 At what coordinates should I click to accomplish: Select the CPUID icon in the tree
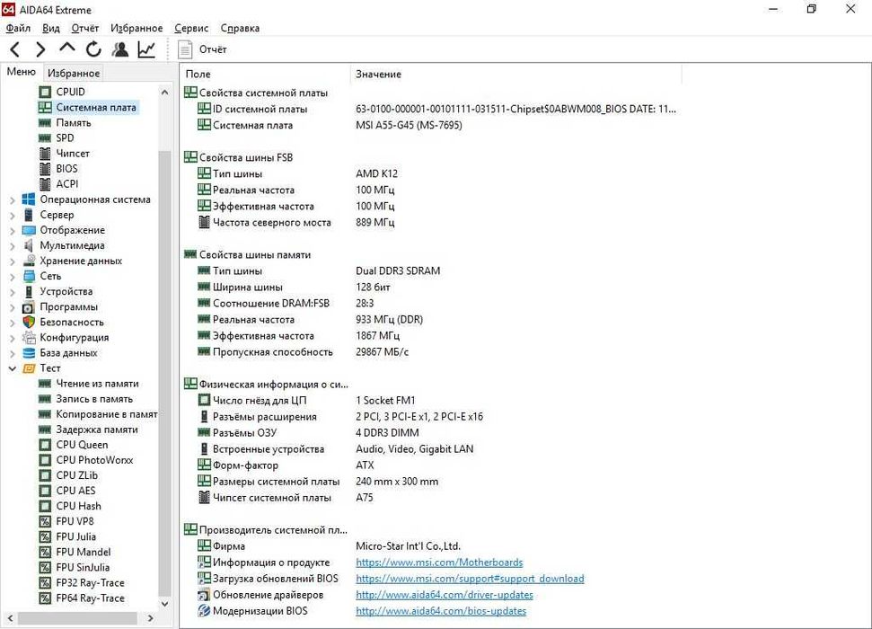[x=45, y=92]
